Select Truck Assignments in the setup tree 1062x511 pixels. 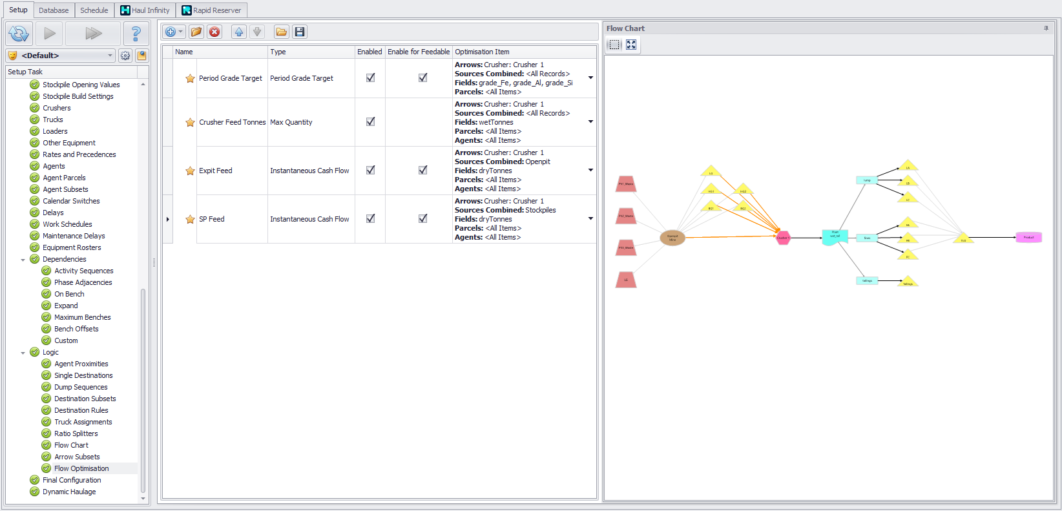click(83, 422)
